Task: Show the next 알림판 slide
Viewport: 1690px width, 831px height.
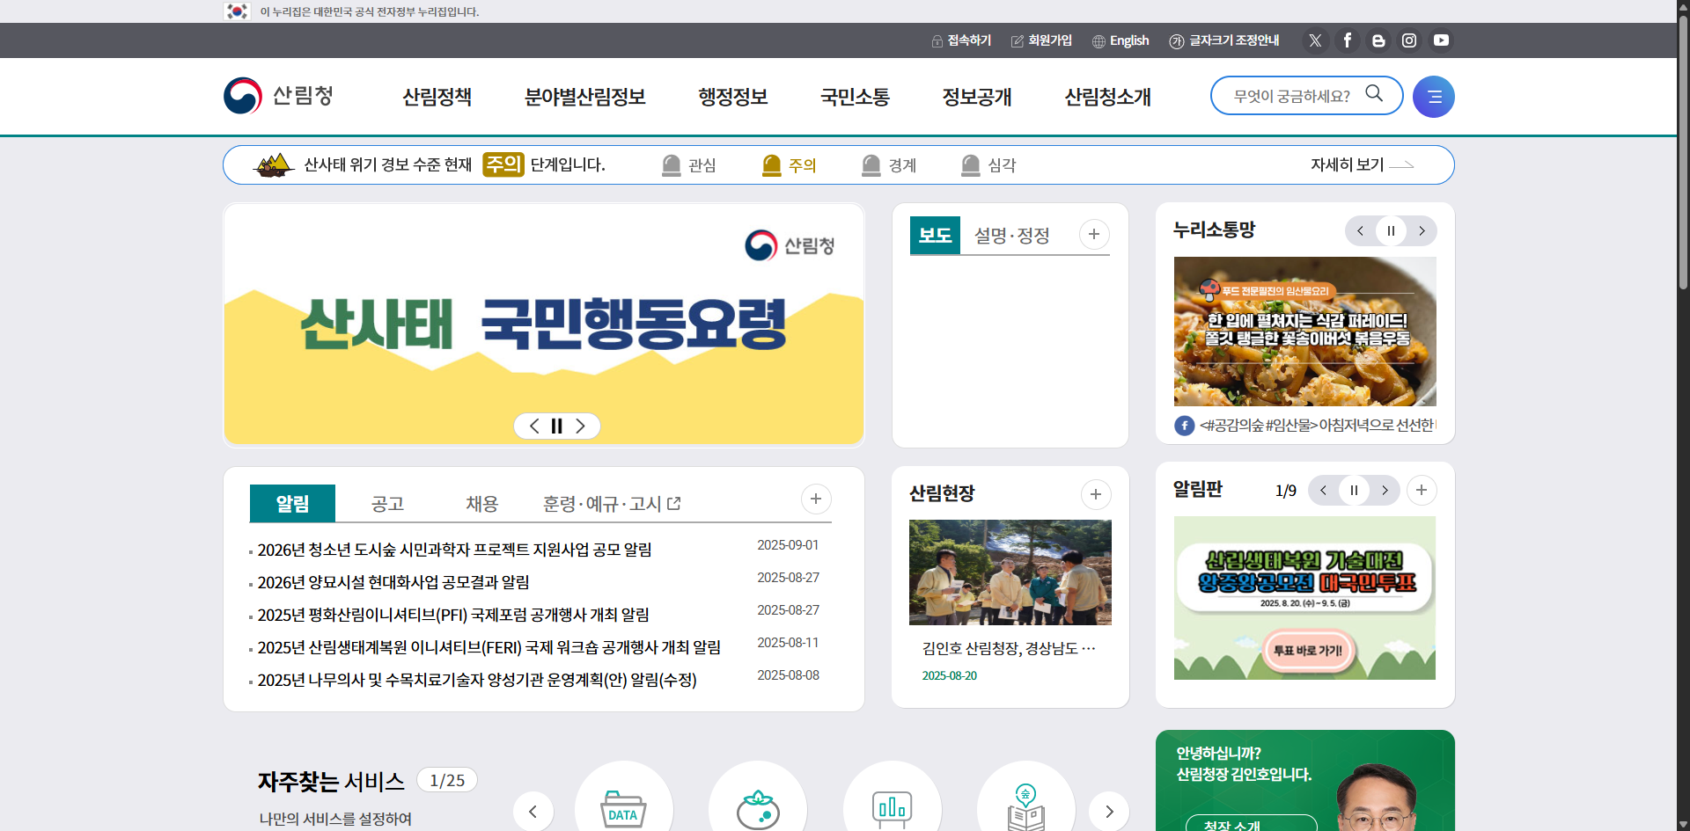Action: (1385, 491)
